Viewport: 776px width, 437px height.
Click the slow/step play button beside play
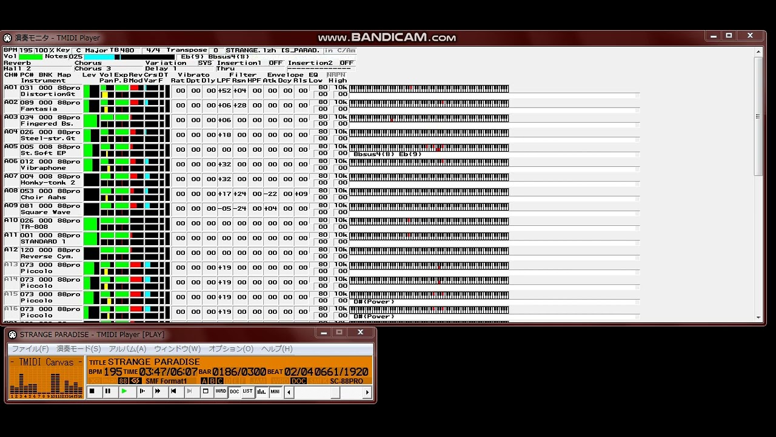(142, 392)
